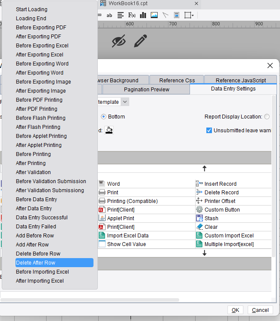Insert a formula with the F(x) icon
Screen dimensions: 280x321
pyautogui.click(x=132, y=15)
